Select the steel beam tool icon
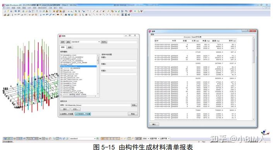The width and height of the screenshot is (273, 150). tap(44, 15)
